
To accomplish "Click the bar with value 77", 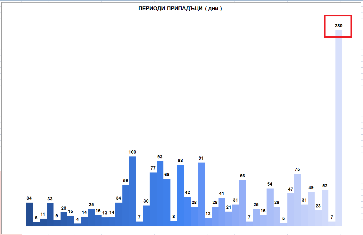I will [x=153, y=199].
